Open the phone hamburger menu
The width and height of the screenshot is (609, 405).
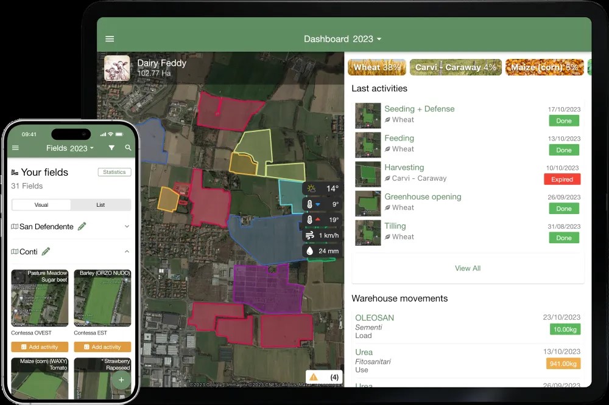coord(16,148)
